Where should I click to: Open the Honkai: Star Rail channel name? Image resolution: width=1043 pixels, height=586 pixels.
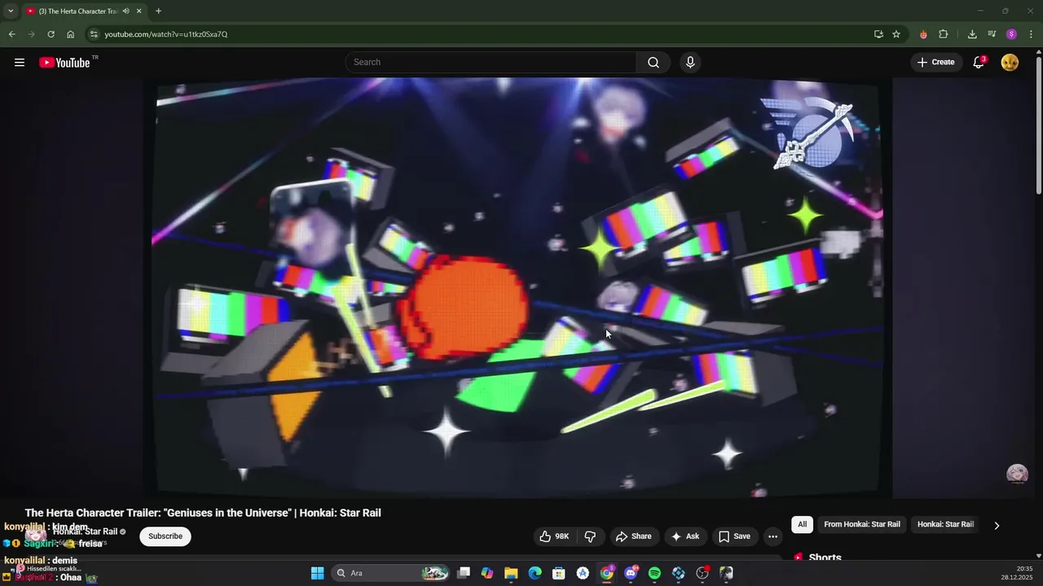(x=85, y=531)
